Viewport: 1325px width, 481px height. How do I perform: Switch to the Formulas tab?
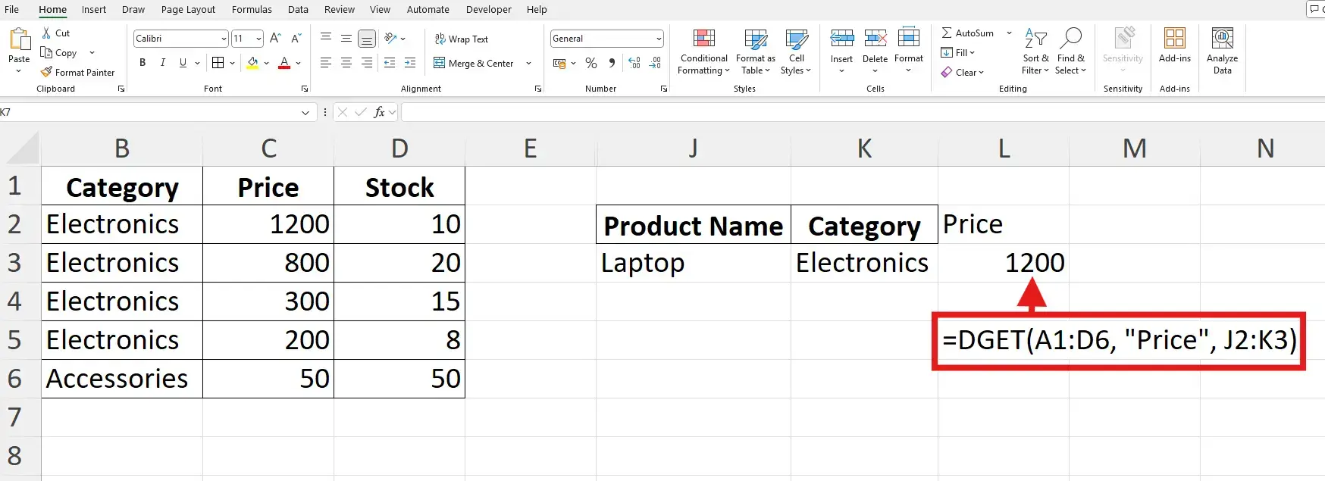pos(252,10)
